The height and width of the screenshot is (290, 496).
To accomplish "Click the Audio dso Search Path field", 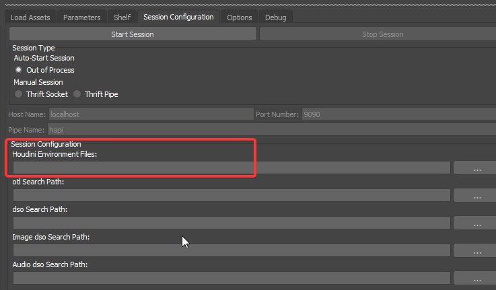I will pos(232,278).
